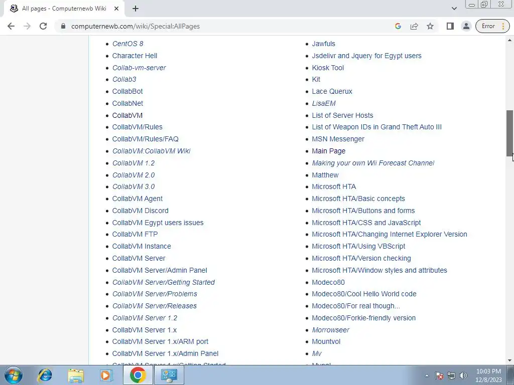This screenshot has height=385, width=514.
Task: Open the LisaEM link
Action: (x=324, y=103)
